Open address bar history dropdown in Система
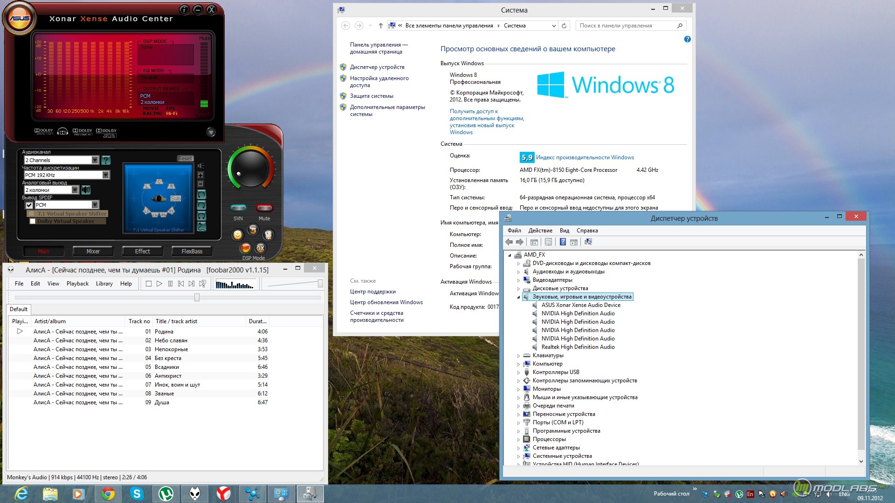Viewport: 895px width, 503px height. [553, 26]
